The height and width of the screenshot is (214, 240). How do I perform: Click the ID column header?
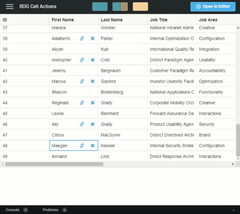[x=24, y=20]
